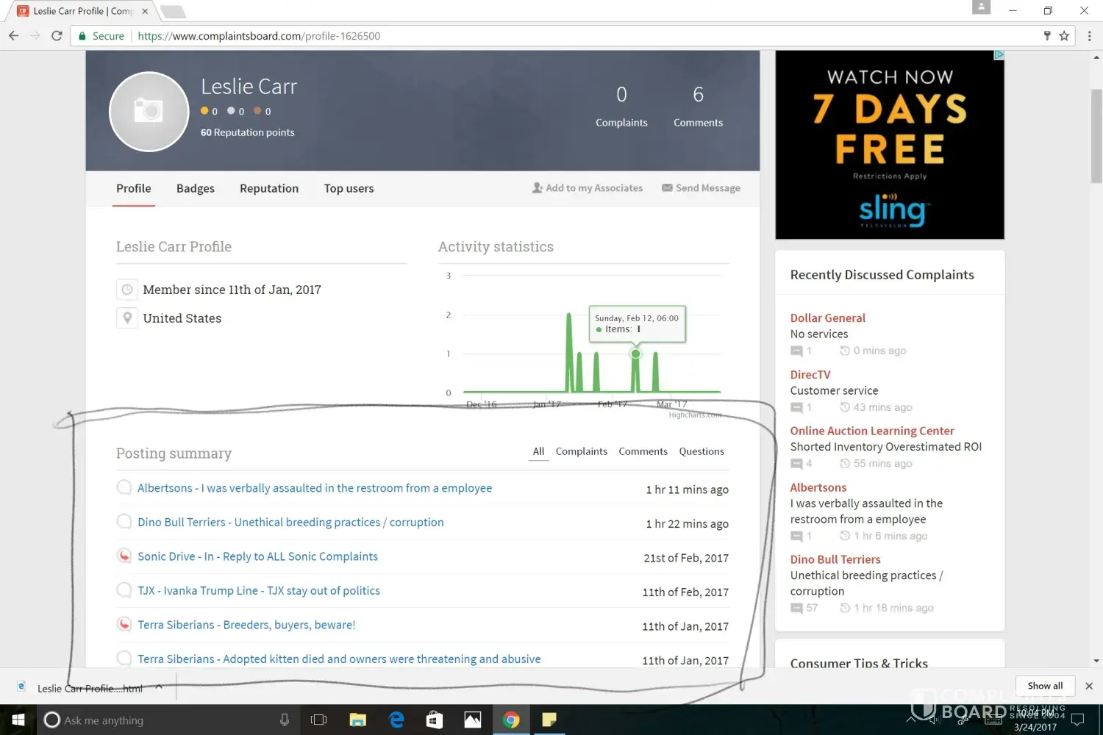Click the Feb 12 data point on chart
Screen dimensions: 1103x735
(x=635, y=354)
